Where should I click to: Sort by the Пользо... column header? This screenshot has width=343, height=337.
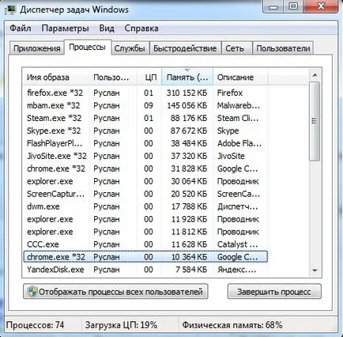coord(112,77)
